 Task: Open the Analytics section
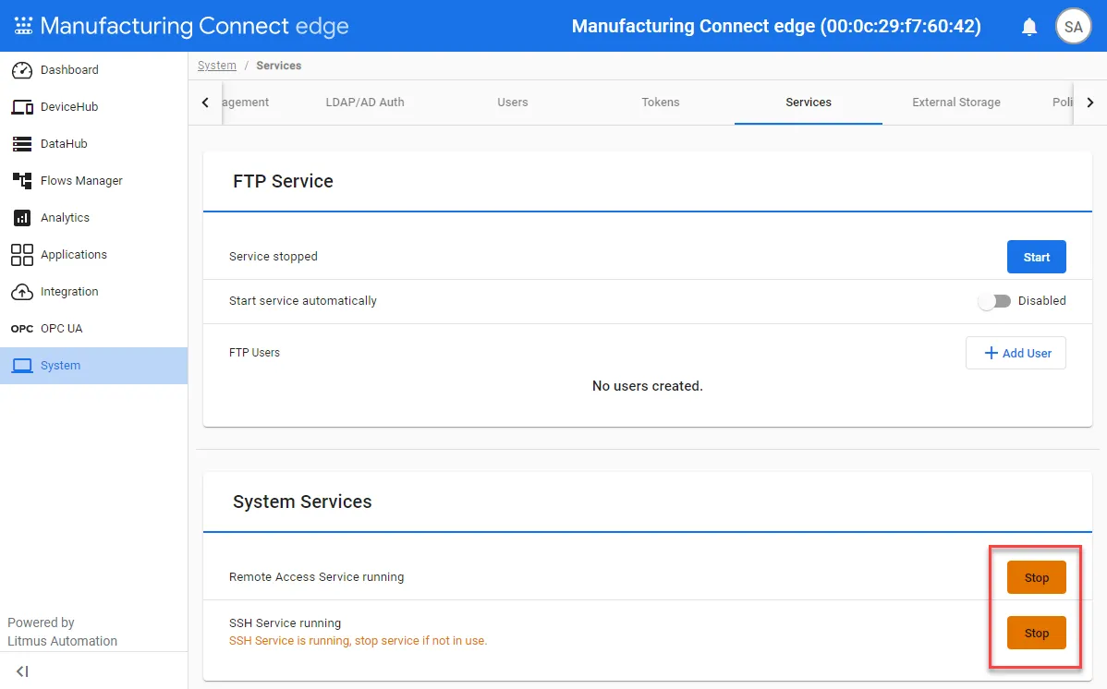tap(94, 217)
